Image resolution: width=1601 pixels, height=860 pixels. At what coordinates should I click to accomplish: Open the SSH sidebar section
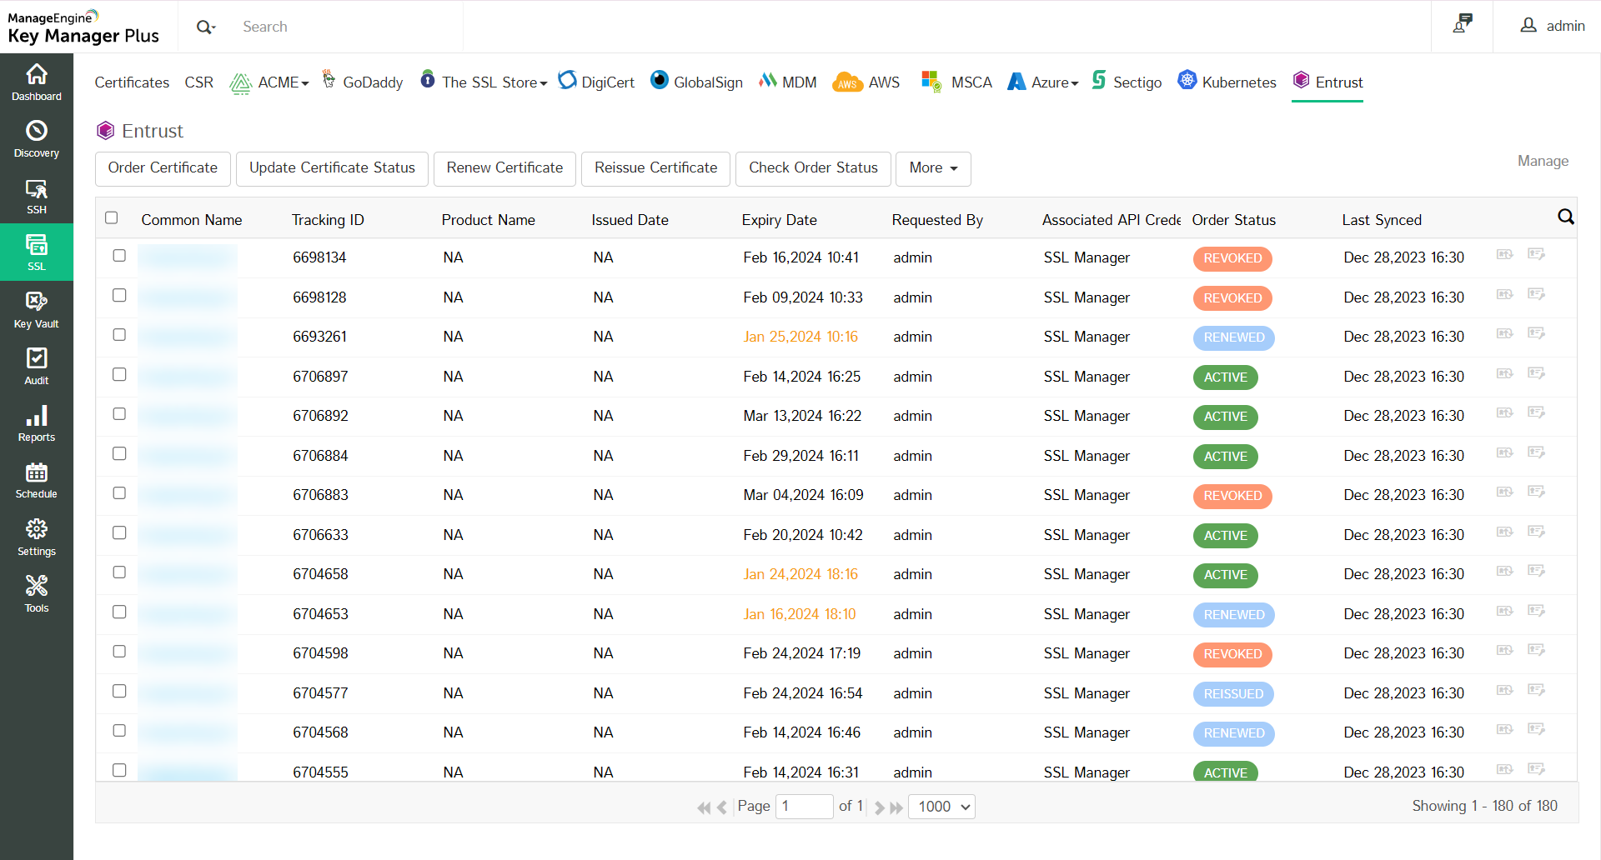[37, 196]
